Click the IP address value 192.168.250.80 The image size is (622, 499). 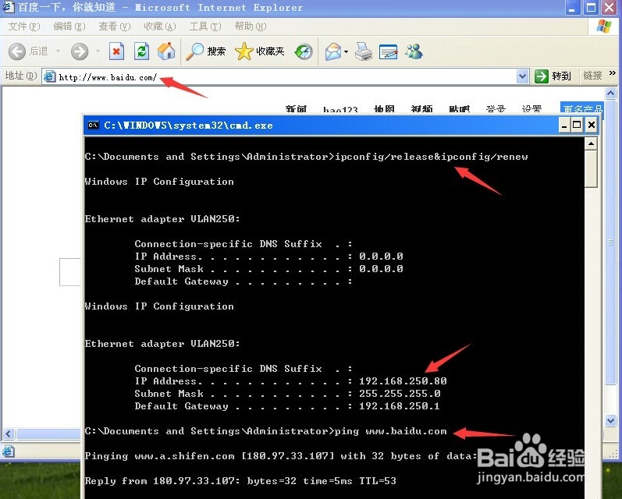[x=403, y=381]
